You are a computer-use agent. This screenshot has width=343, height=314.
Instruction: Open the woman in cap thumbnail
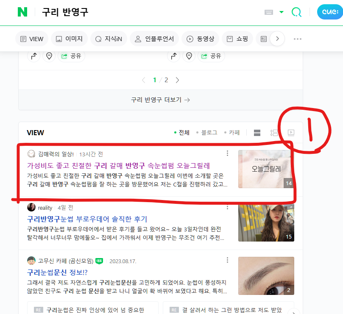pos(266,222)
